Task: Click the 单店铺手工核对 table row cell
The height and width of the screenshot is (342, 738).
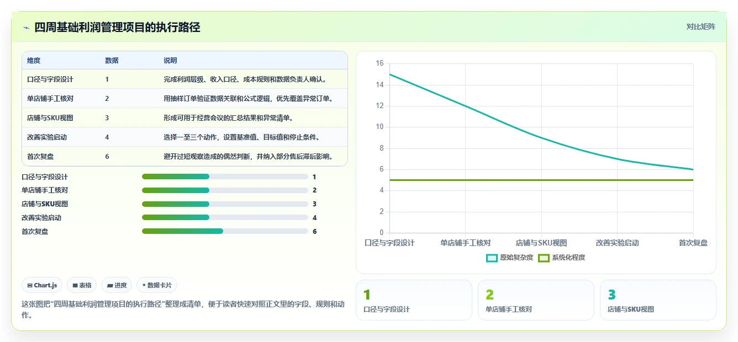Action: [x=50, y=99]
